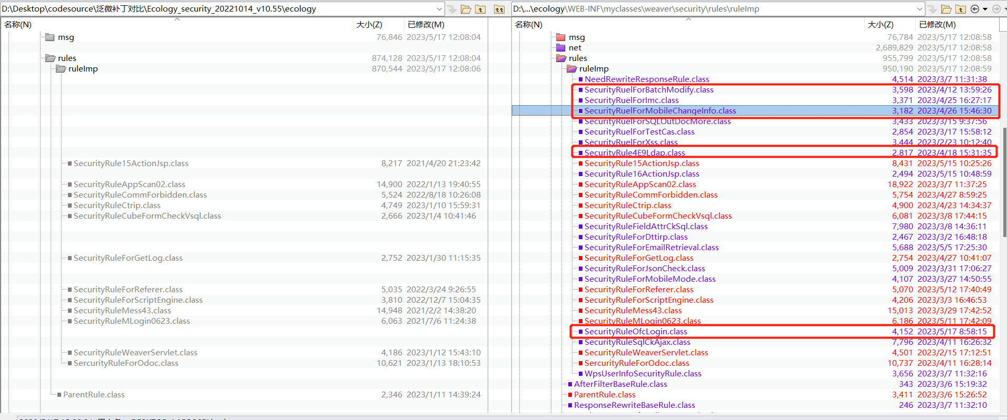Click the right pane vertical scrollbar thumb
The image size is (1007, 420).
coord(1004,181)
